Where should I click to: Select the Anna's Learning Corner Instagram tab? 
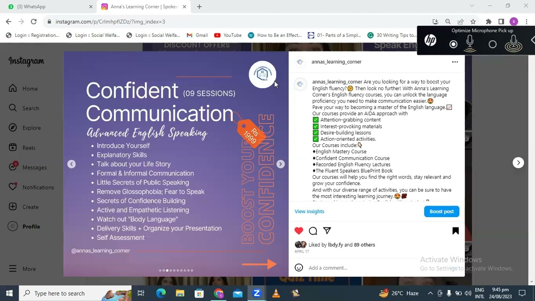tap(144, 7)
